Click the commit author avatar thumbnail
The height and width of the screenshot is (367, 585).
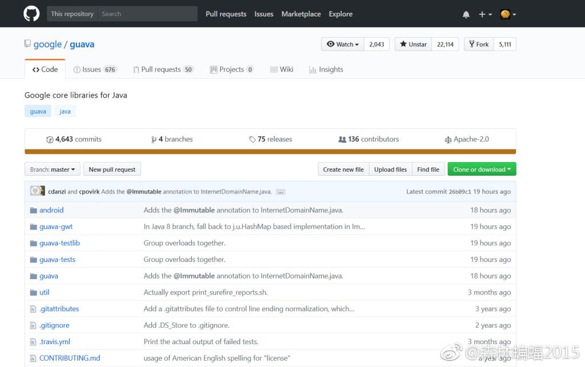(x=37, y=191)
